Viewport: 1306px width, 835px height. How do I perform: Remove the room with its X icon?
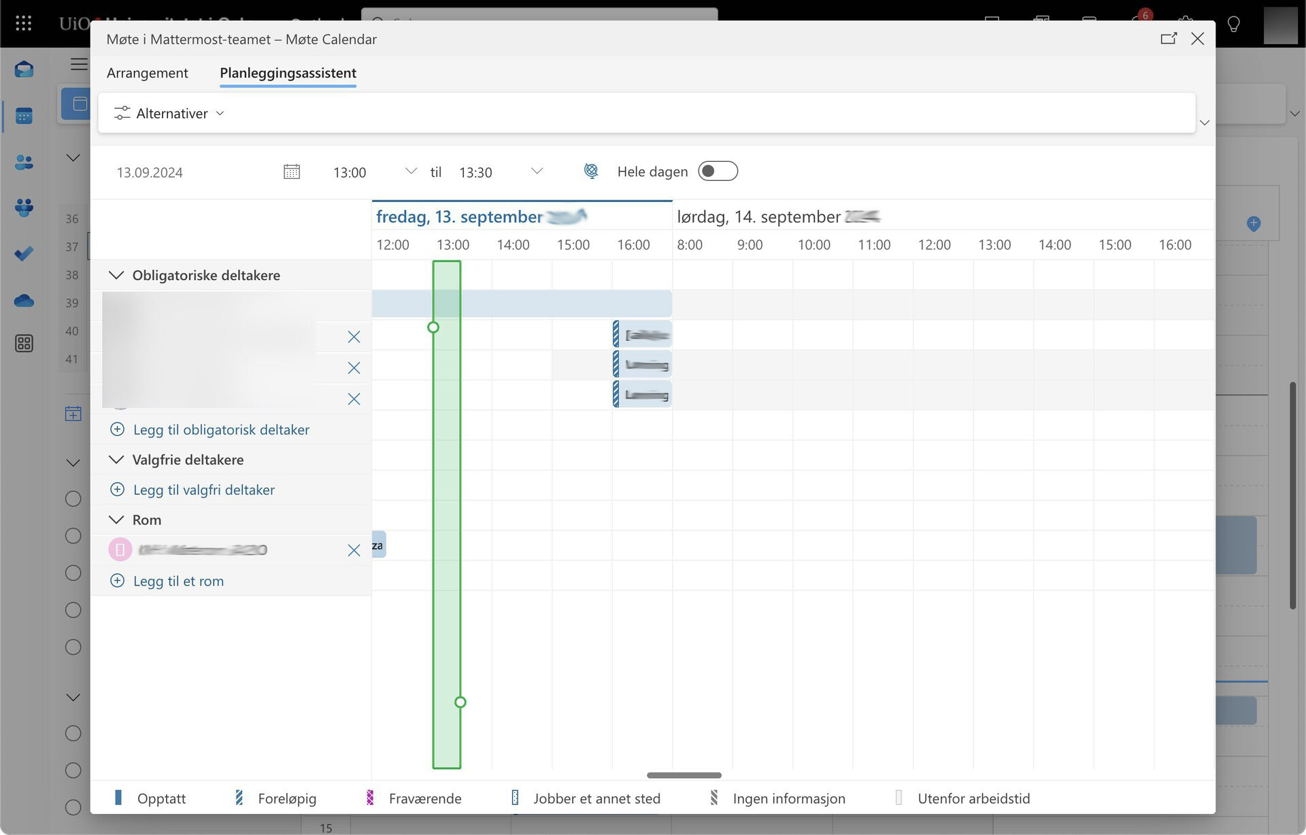354,550
